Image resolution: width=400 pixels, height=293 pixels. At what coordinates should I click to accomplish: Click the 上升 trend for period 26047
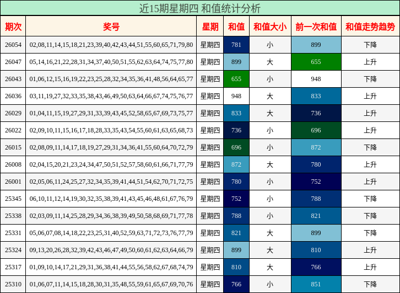pyautogui.click(x=370, y=62)
